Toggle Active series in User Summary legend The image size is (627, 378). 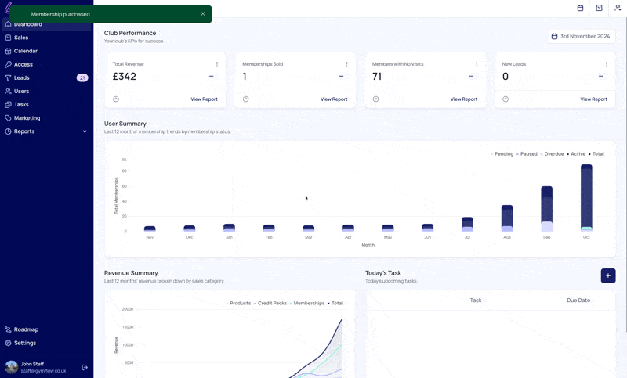click(578, 154)
